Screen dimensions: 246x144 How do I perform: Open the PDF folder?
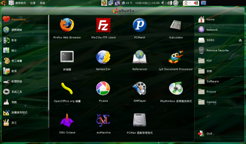pyautogui.click(x=219, y=61)
